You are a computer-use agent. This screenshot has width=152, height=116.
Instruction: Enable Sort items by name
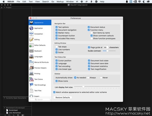pyautogui.click(x=91, y=33)
